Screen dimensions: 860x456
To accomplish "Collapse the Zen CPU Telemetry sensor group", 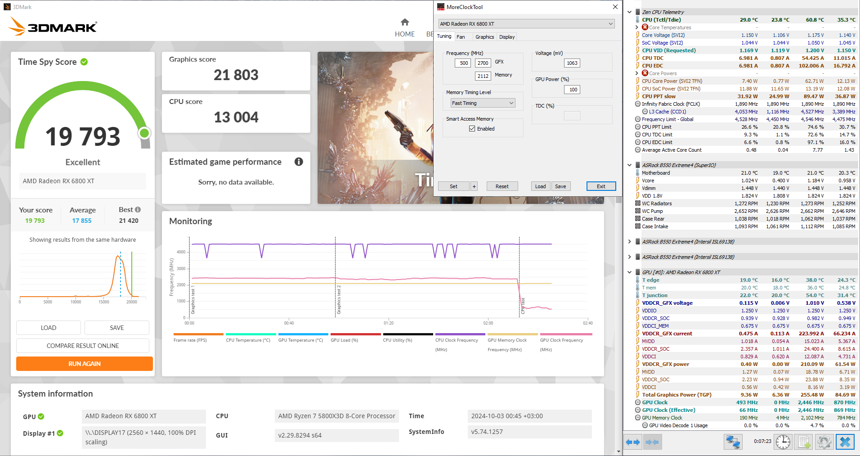I will (x=629, y=12).
